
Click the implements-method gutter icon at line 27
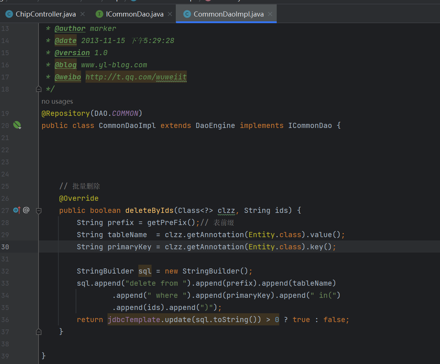[17, 210]
